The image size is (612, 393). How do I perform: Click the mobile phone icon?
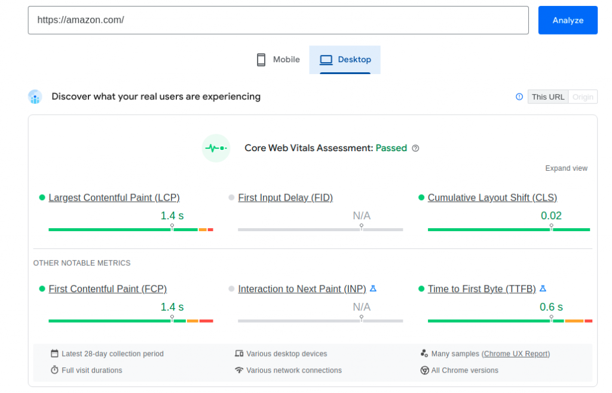coord(261,60)
